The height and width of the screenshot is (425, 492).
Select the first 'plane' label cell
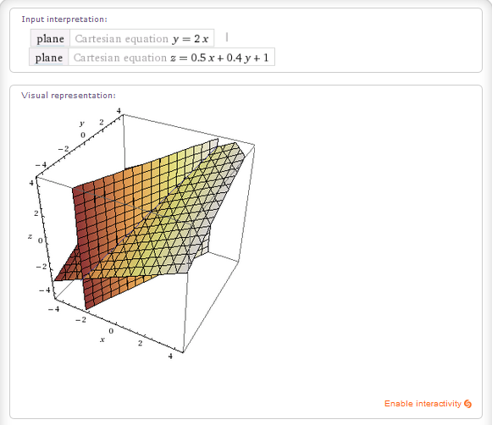coord(50,38)
